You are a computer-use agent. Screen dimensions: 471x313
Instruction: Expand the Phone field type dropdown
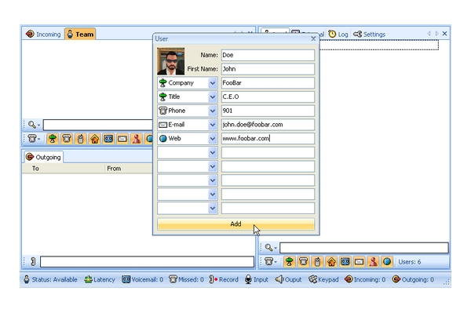point(213,111)
